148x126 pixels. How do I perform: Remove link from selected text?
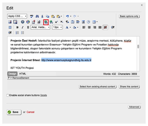click(51, 22)
